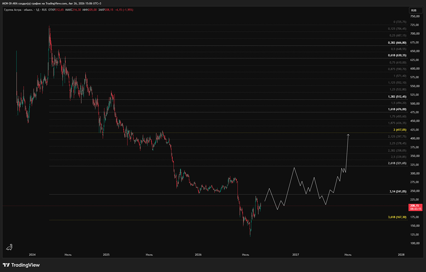Viewport: 426px width, 272px height.
Task: Click the 100,00 price axis label
Action: pyautogui.click(x=415, y=243)
